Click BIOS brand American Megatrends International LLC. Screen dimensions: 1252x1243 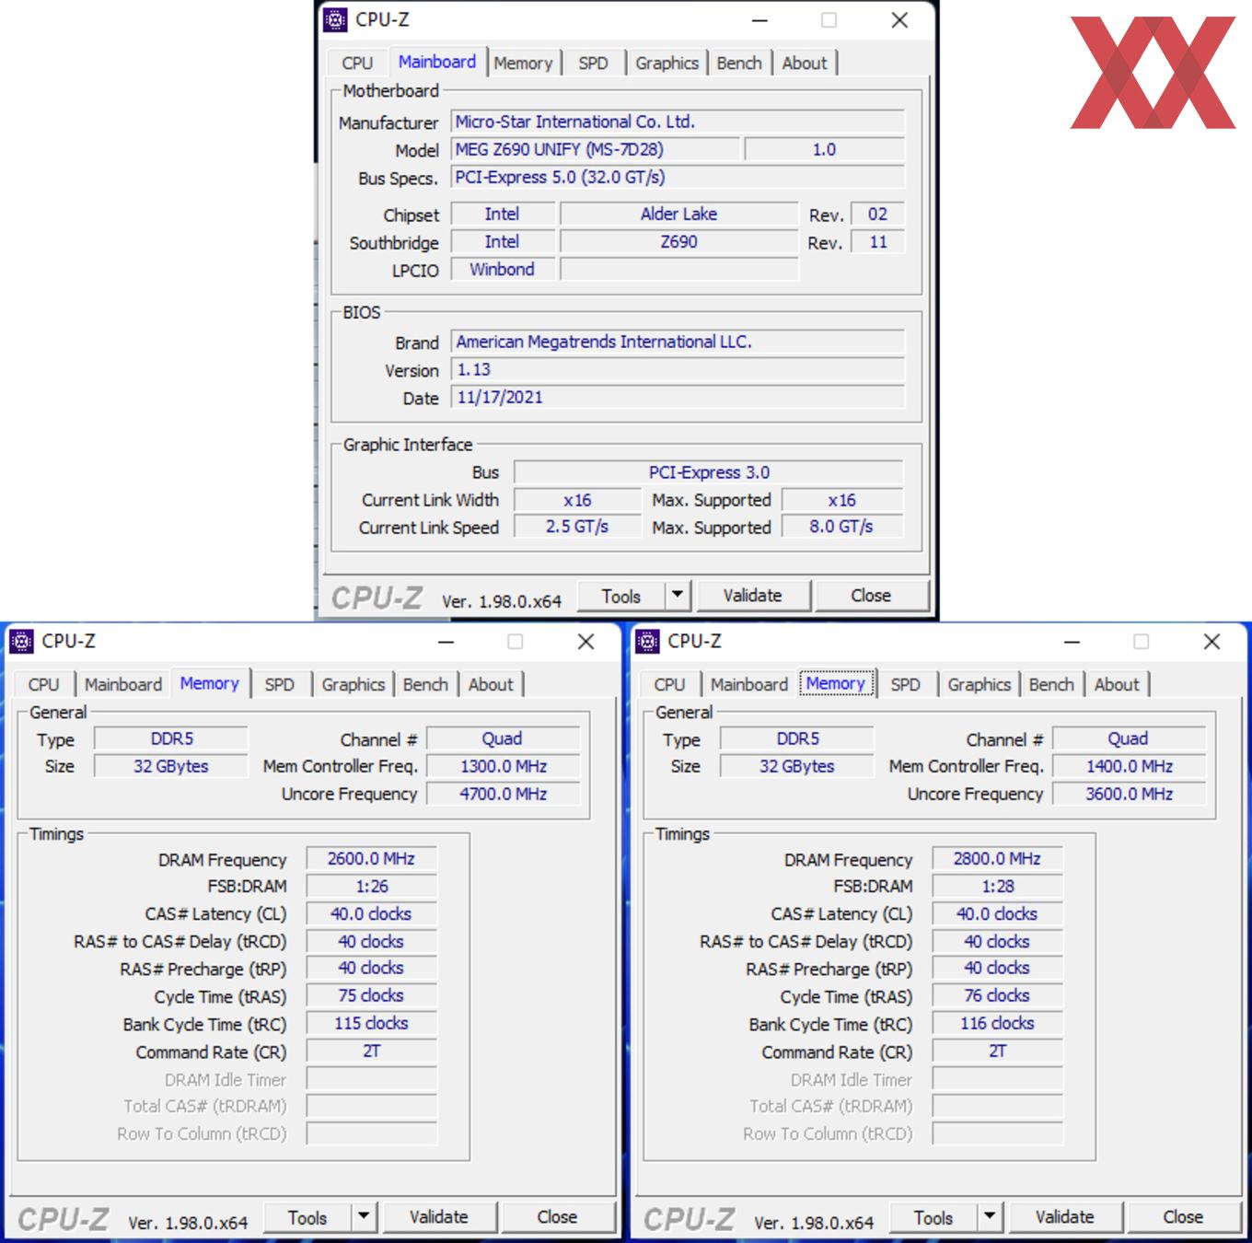pos(678,342)
